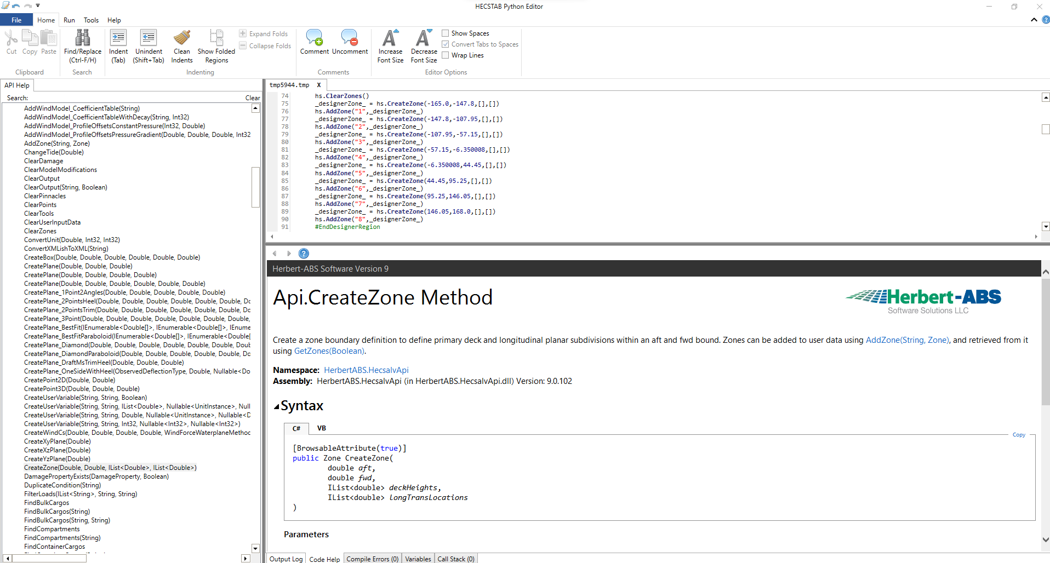The height and width of the screenshot is (563, 1050).
Task: Click the Herbert-ABS logo image
Action: coord(924,301)
